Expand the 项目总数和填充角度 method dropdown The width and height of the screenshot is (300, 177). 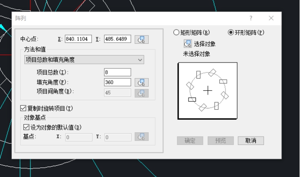pos(84,59)
